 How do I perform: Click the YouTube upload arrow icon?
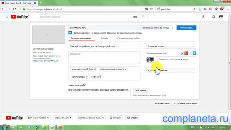click(203, 17)
